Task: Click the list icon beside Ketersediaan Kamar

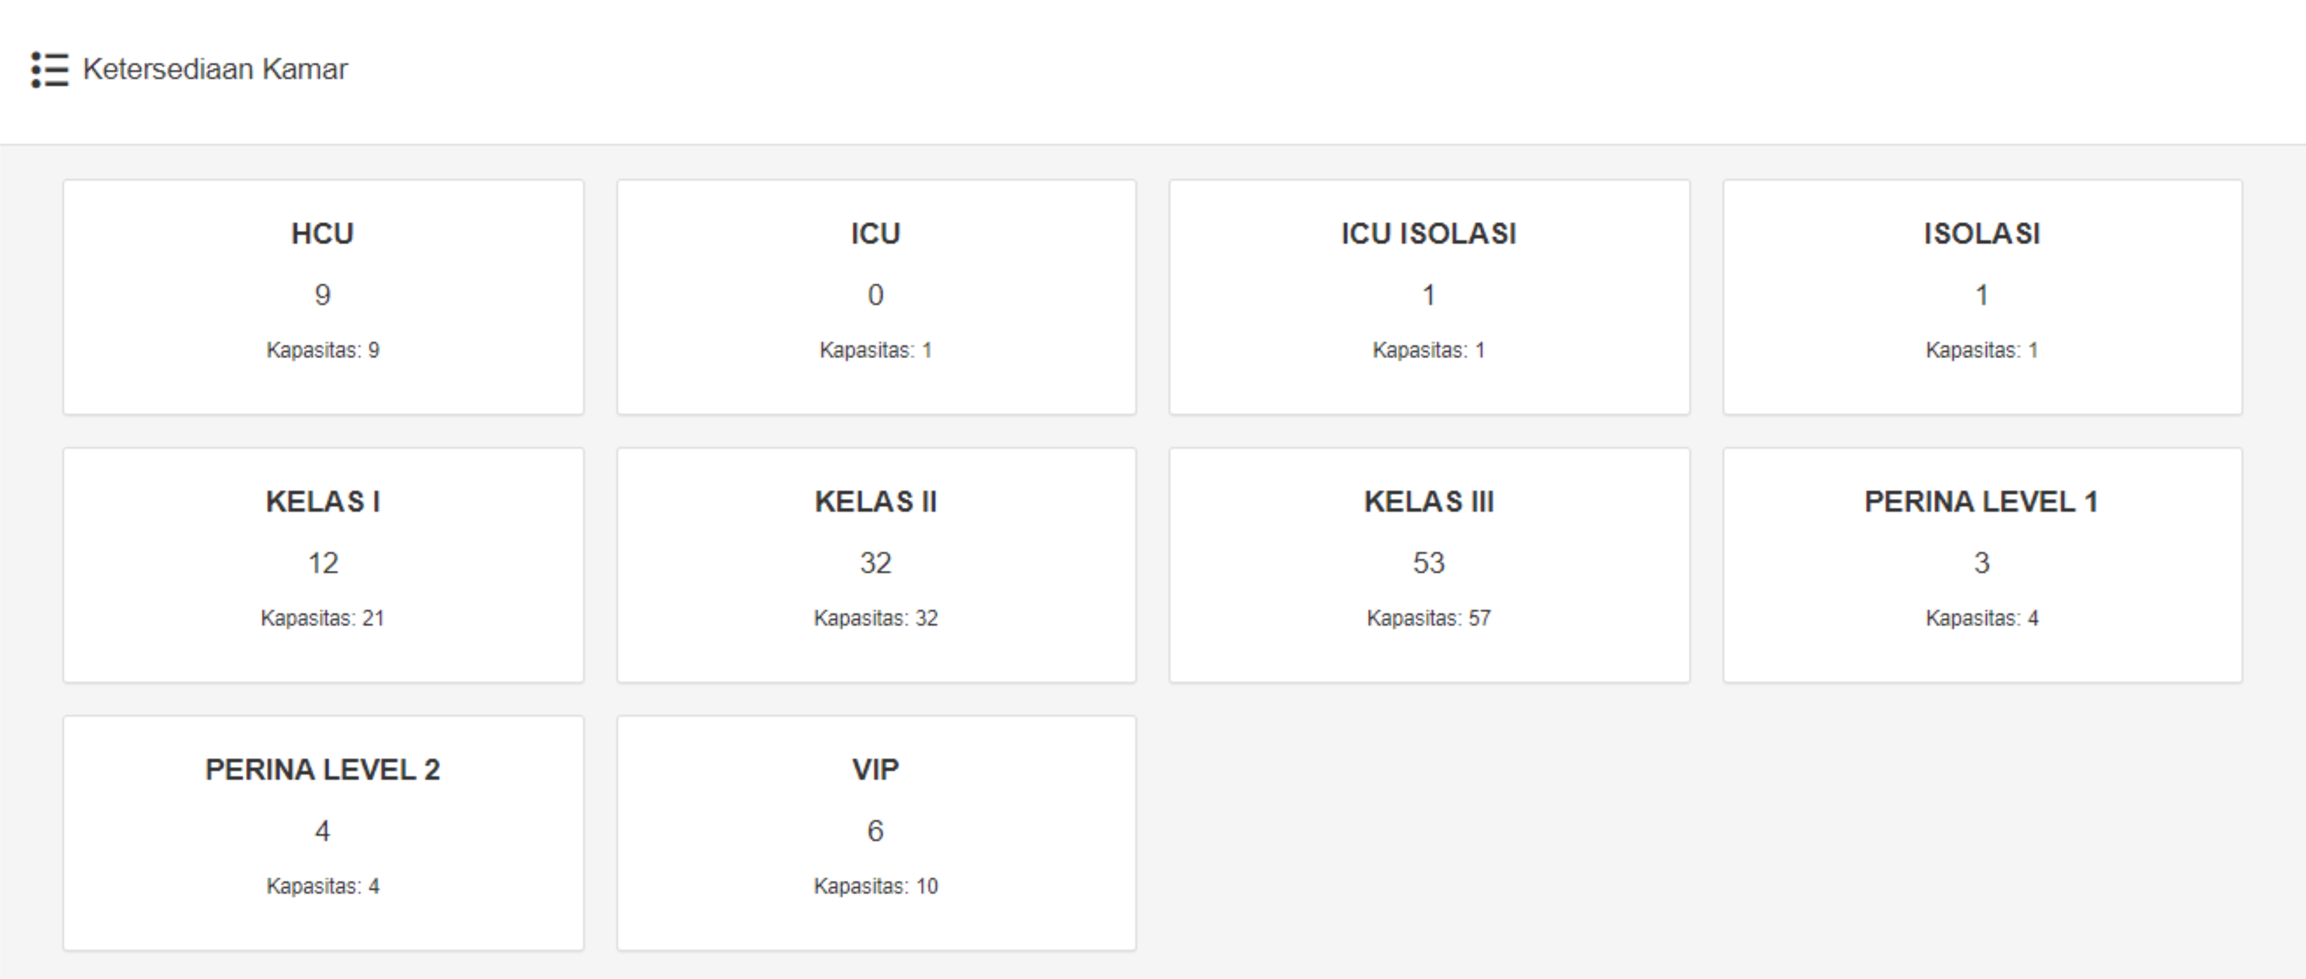Action: (x=50, y=69)
